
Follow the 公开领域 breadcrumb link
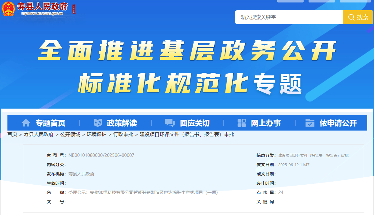[70, 135]
